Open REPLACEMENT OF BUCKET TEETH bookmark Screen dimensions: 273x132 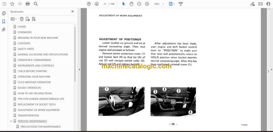pos(37,105)
